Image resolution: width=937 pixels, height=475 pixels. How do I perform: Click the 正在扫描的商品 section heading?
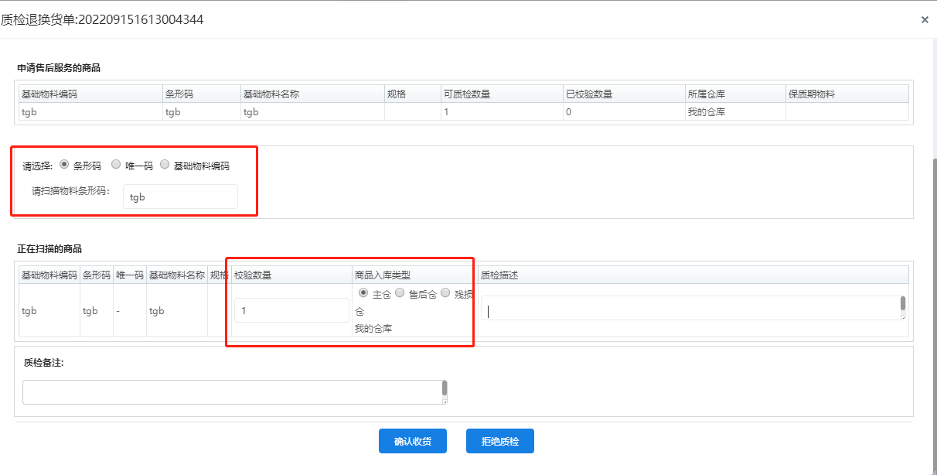click(49, 249)
